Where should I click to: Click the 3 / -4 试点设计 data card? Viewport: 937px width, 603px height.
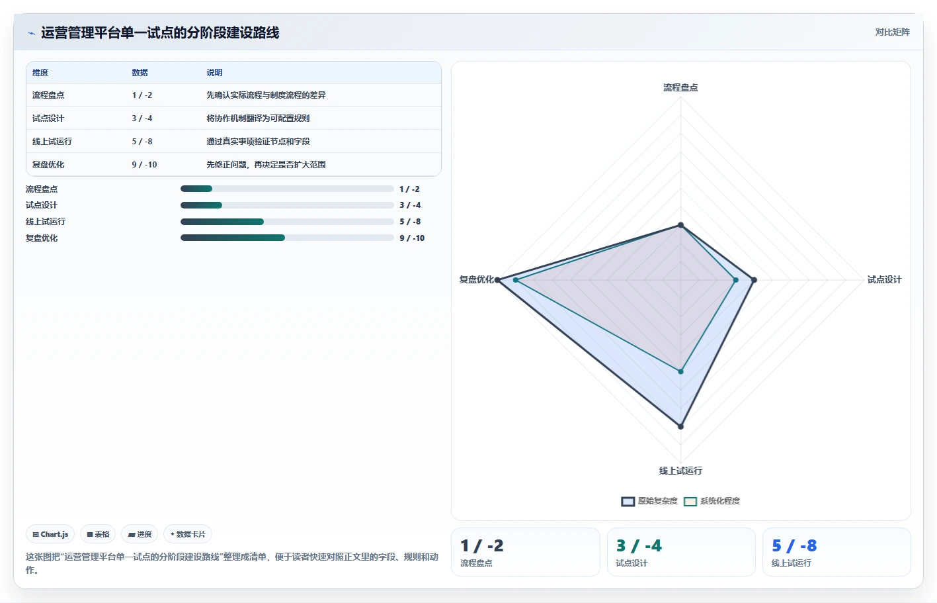tap(681, 552)
